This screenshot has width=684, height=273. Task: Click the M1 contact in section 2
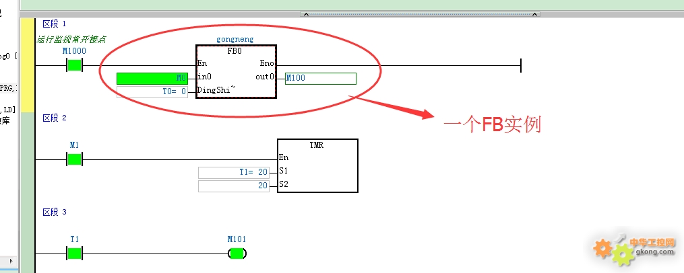74,159
